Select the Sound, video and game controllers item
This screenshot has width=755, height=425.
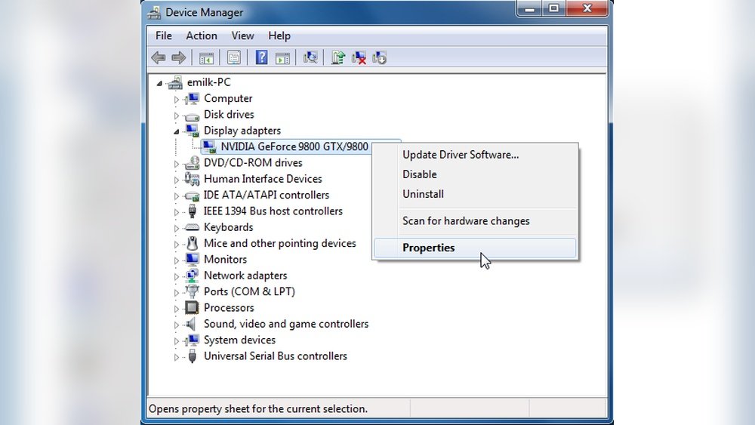click(x=285, y=324)
